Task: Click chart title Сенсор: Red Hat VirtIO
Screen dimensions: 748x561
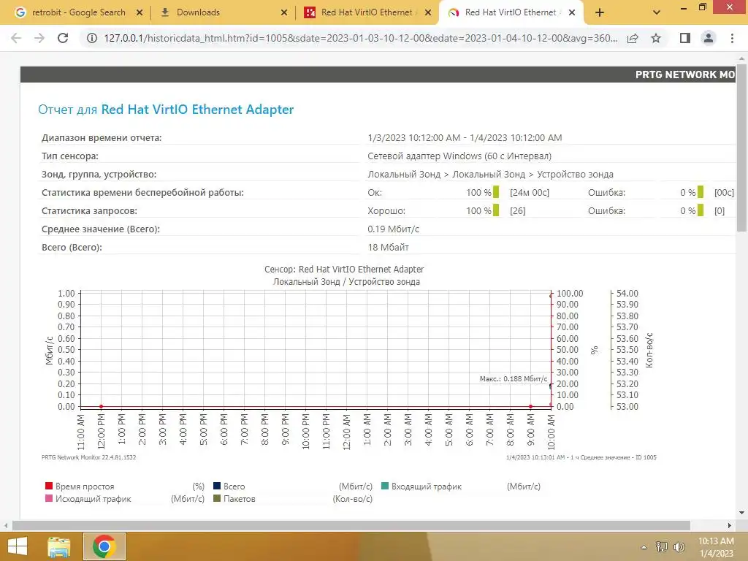Action: (x=344, y=269)
